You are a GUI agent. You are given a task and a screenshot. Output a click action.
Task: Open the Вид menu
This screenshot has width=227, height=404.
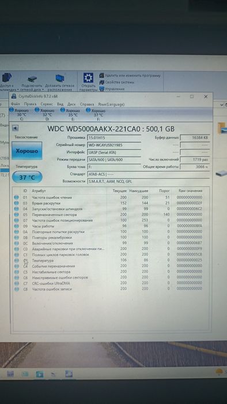pos(60,105)
